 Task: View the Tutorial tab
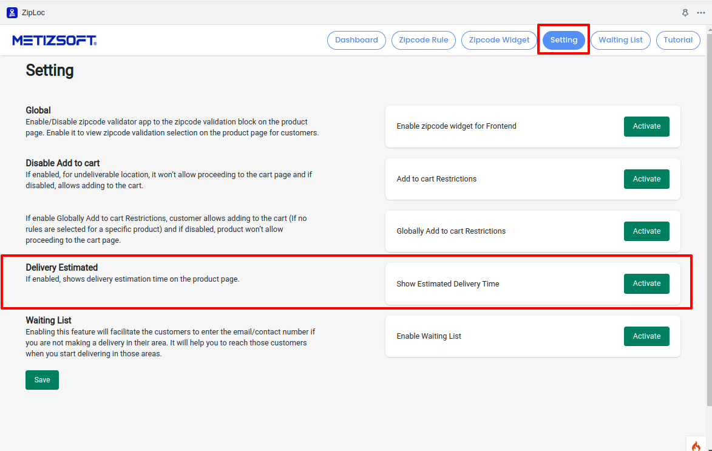pyautogui.click(x=678, y=40)
